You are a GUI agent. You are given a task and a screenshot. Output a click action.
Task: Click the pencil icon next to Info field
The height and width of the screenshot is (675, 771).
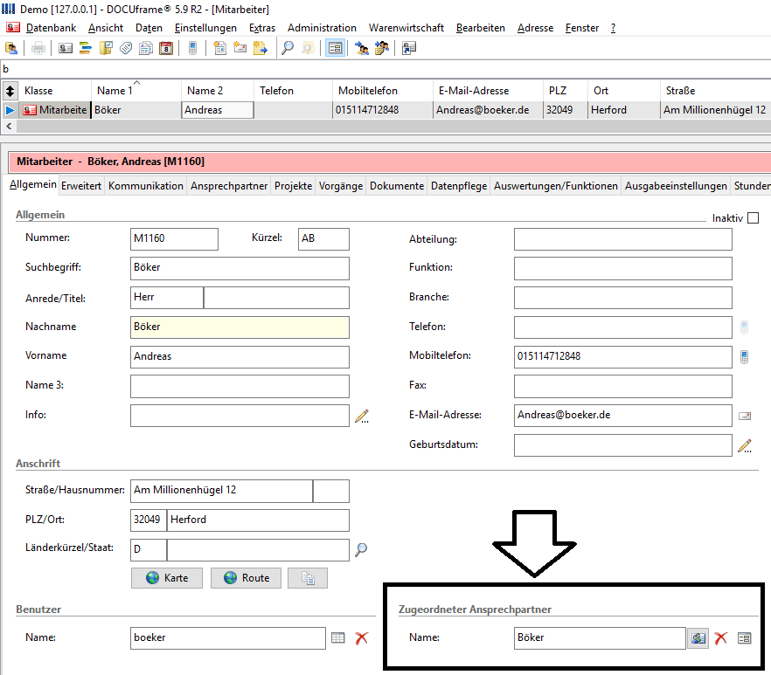click(362, 417)
